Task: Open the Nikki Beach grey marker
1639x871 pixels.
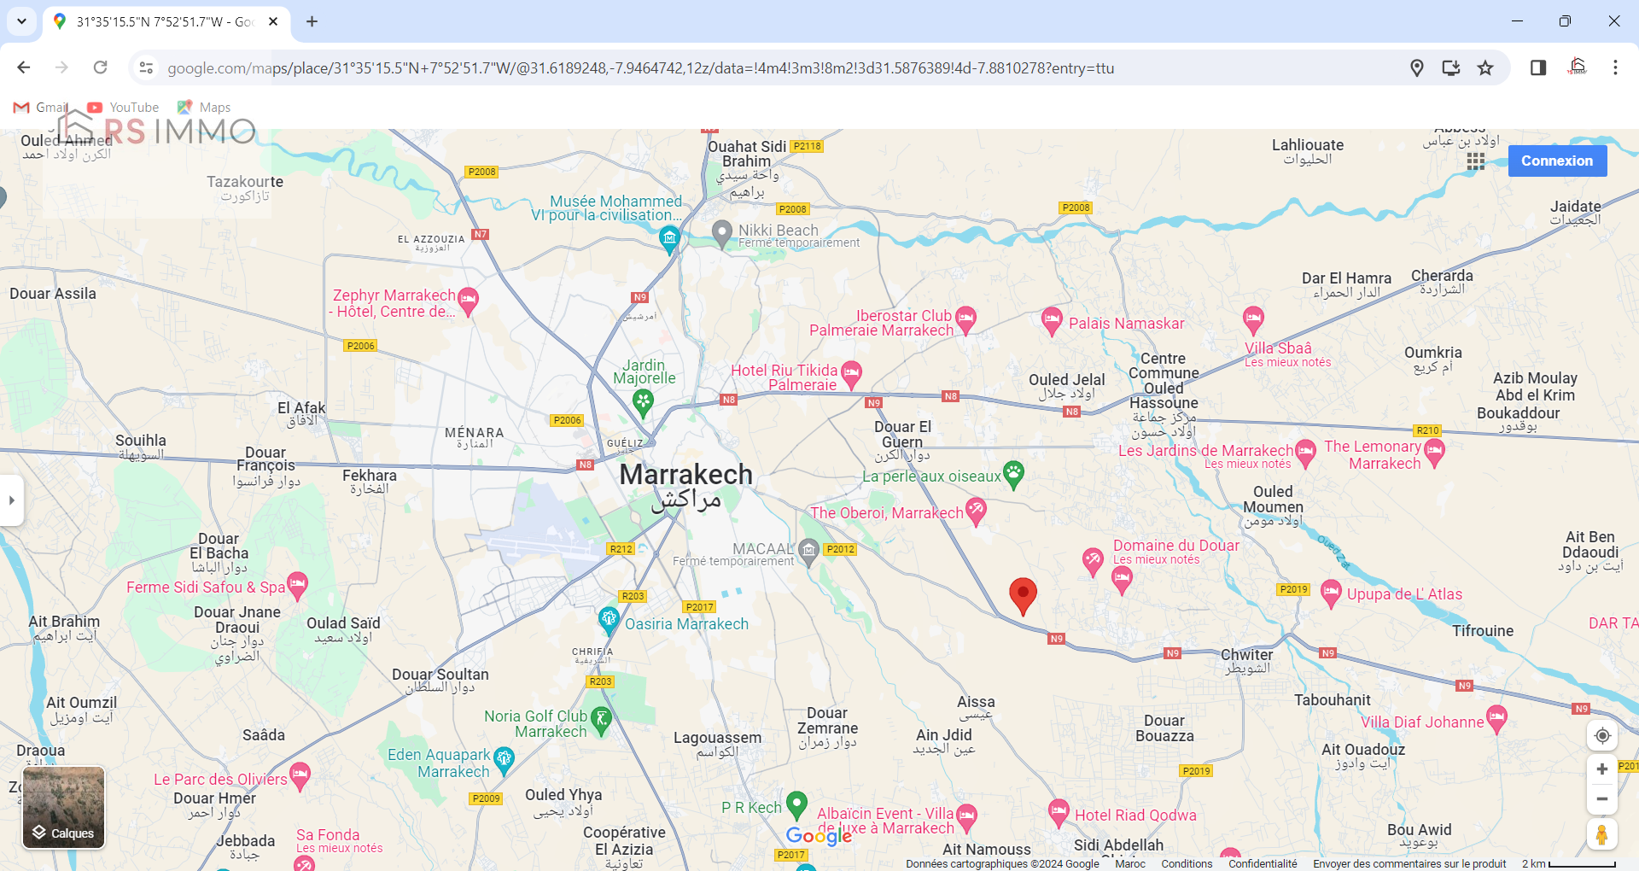Action: click(722, 233)
